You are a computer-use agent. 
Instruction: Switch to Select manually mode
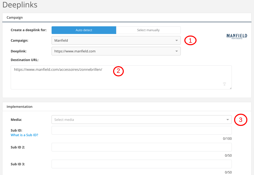(148, 30)
